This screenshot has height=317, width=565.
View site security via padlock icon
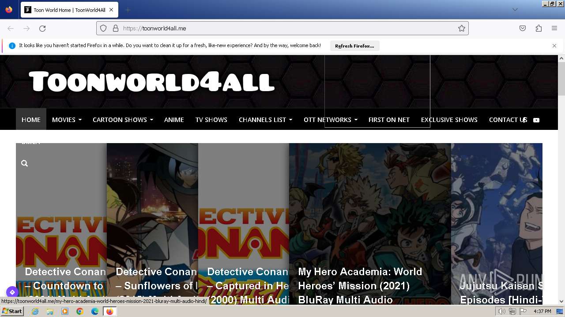(116, 28)
